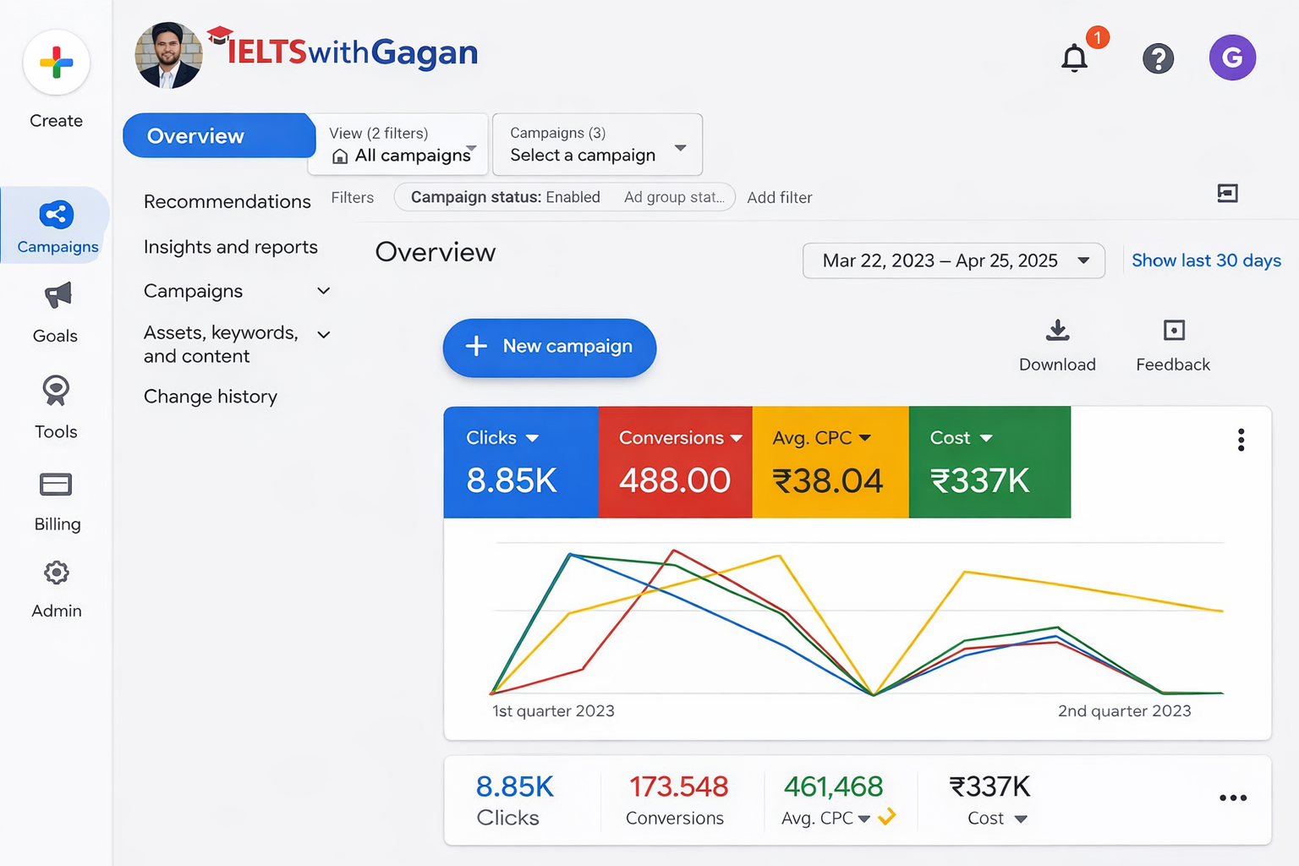Open Recommendations in the side menu
1299x866 pixels.
click(x=227, y=201)
